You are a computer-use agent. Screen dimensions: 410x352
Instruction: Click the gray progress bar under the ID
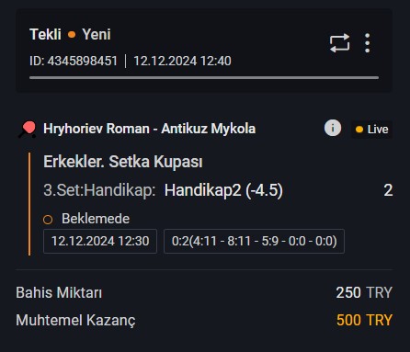click(x=204, y=78)
